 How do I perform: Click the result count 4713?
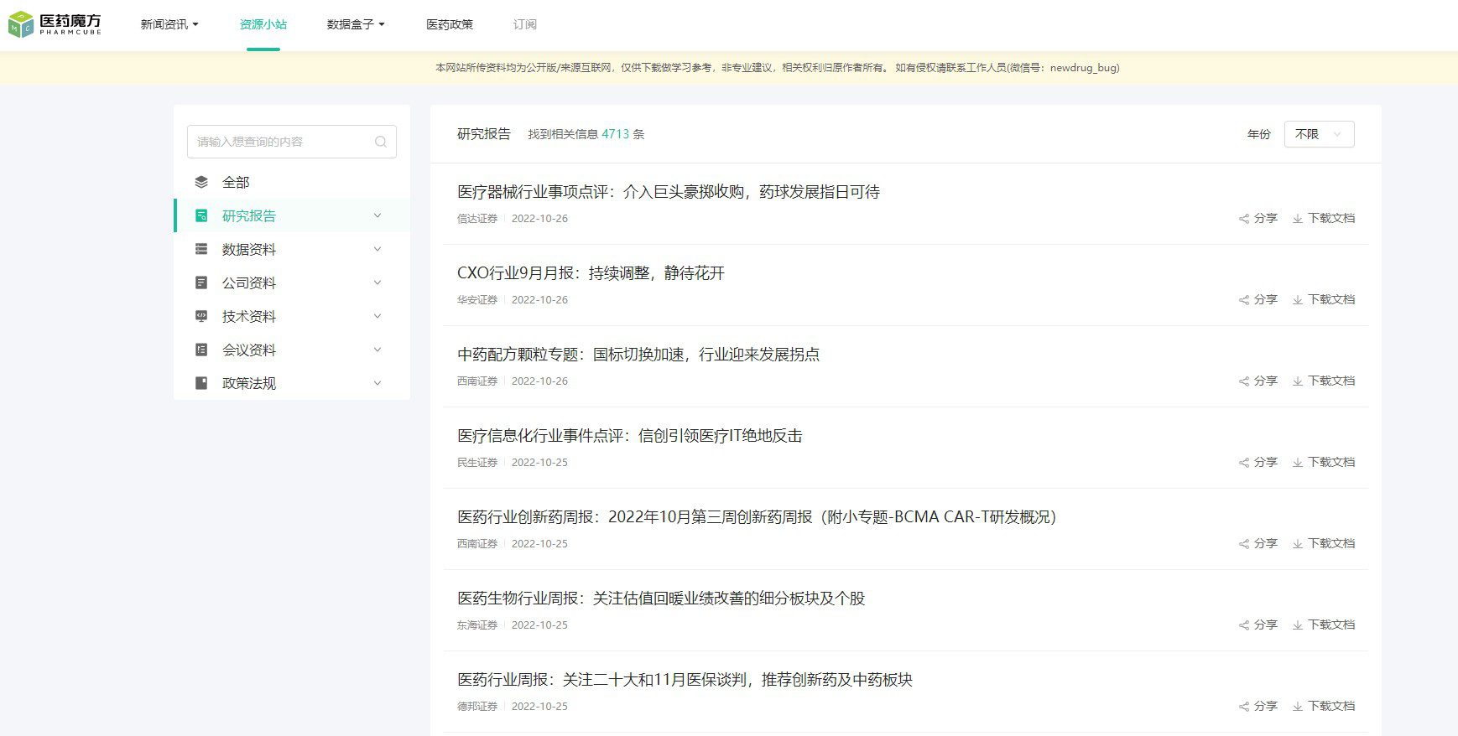615,134
